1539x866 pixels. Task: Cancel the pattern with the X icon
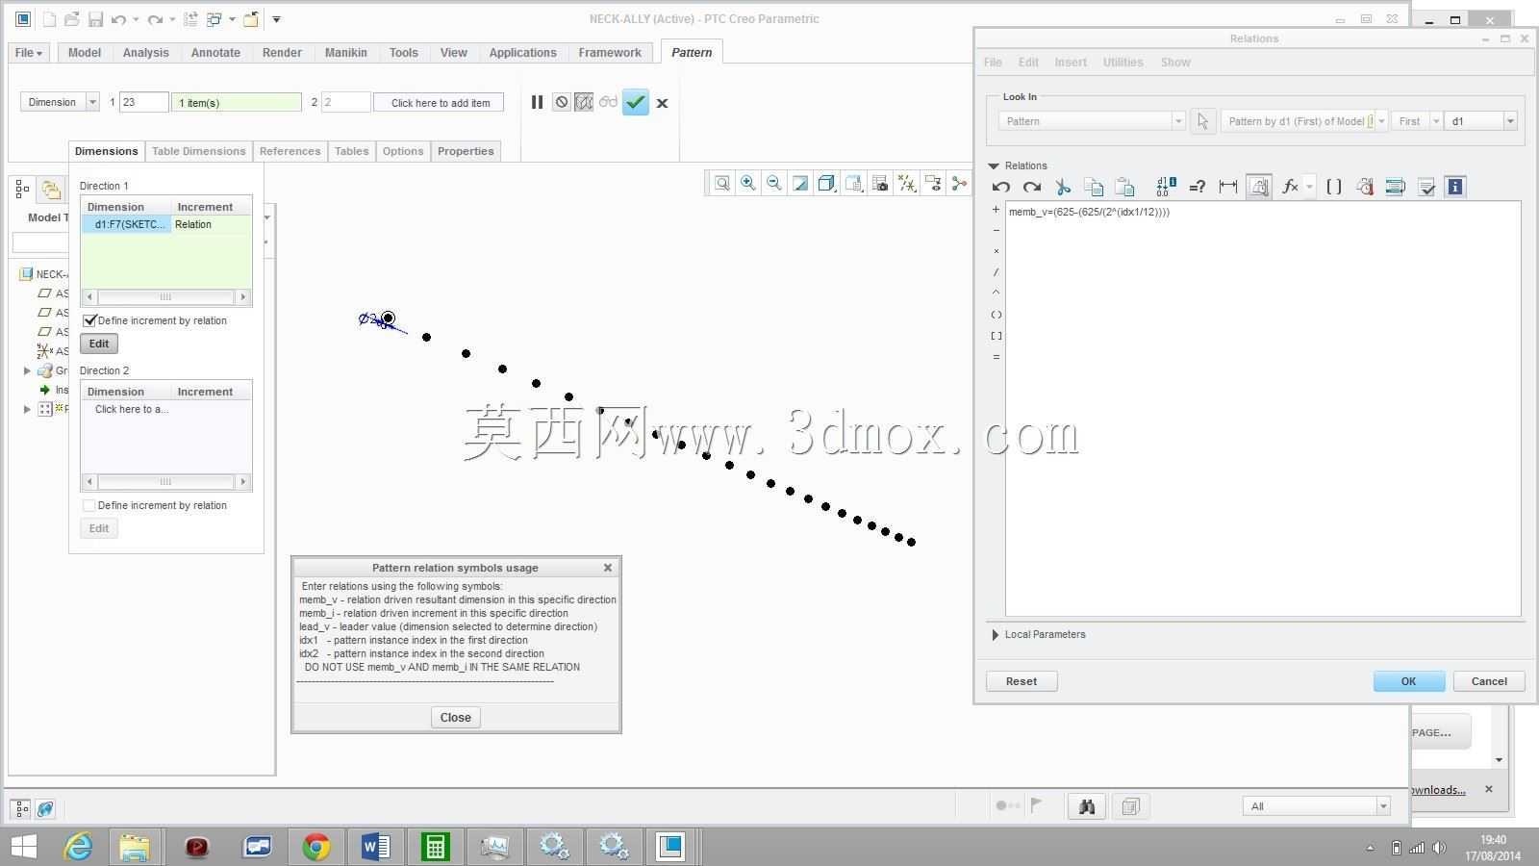tap(662, 103)
